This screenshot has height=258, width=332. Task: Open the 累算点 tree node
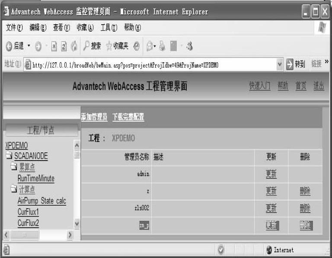(27, 167)
